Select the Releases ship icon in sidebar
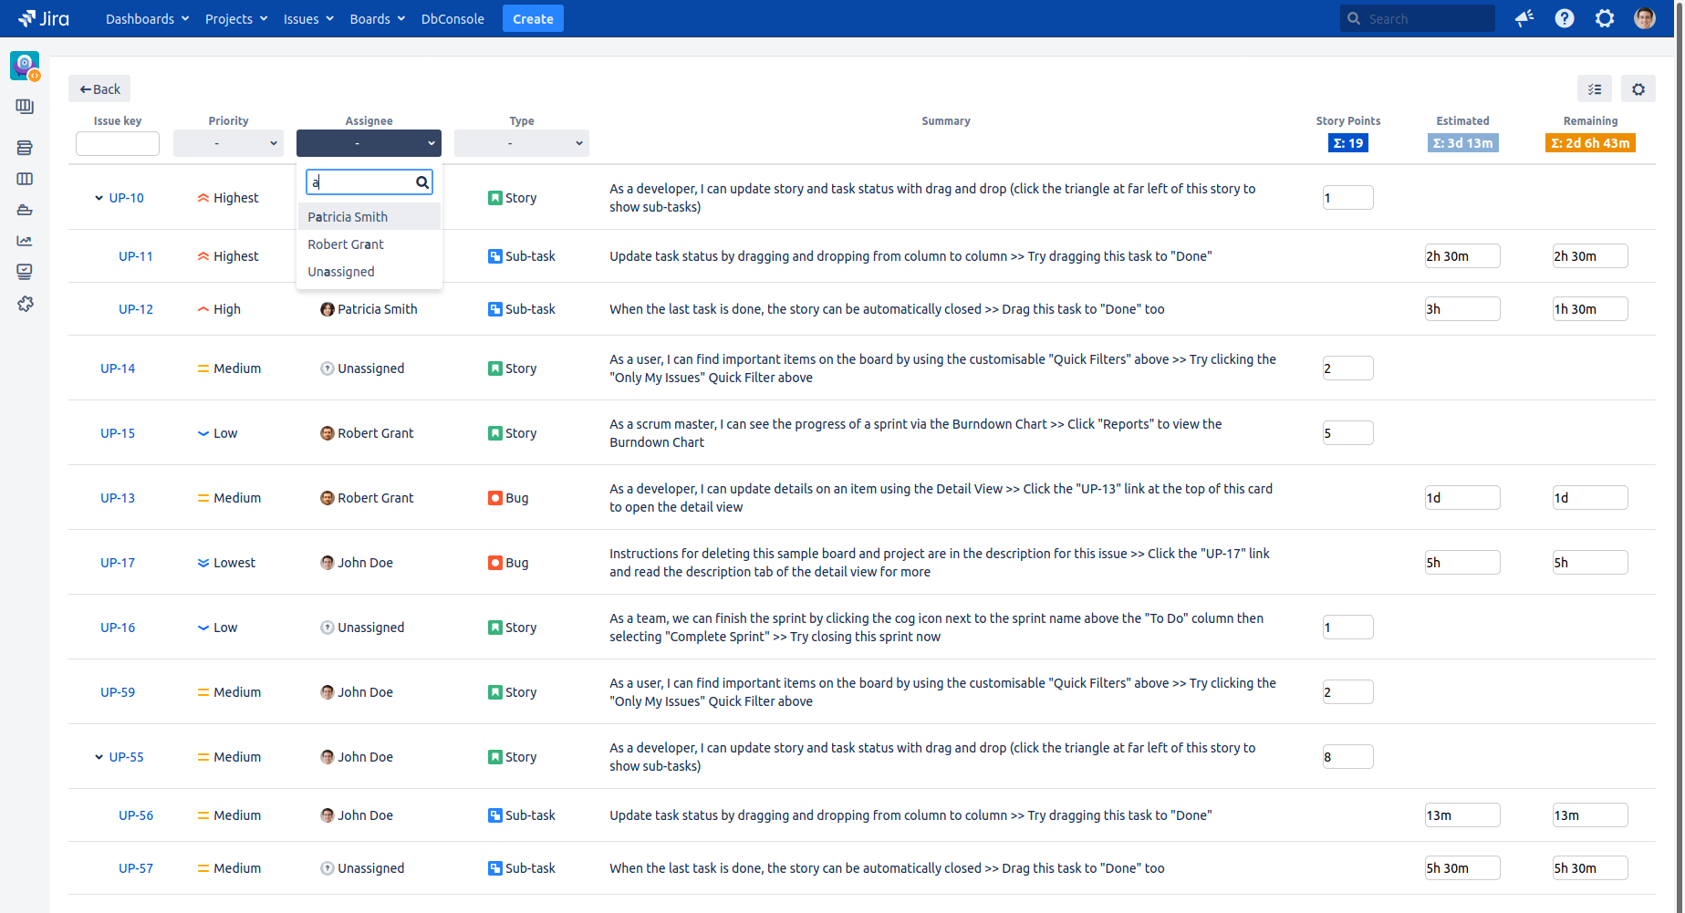Screen dimensions: 1685x913 pos(24,210)
